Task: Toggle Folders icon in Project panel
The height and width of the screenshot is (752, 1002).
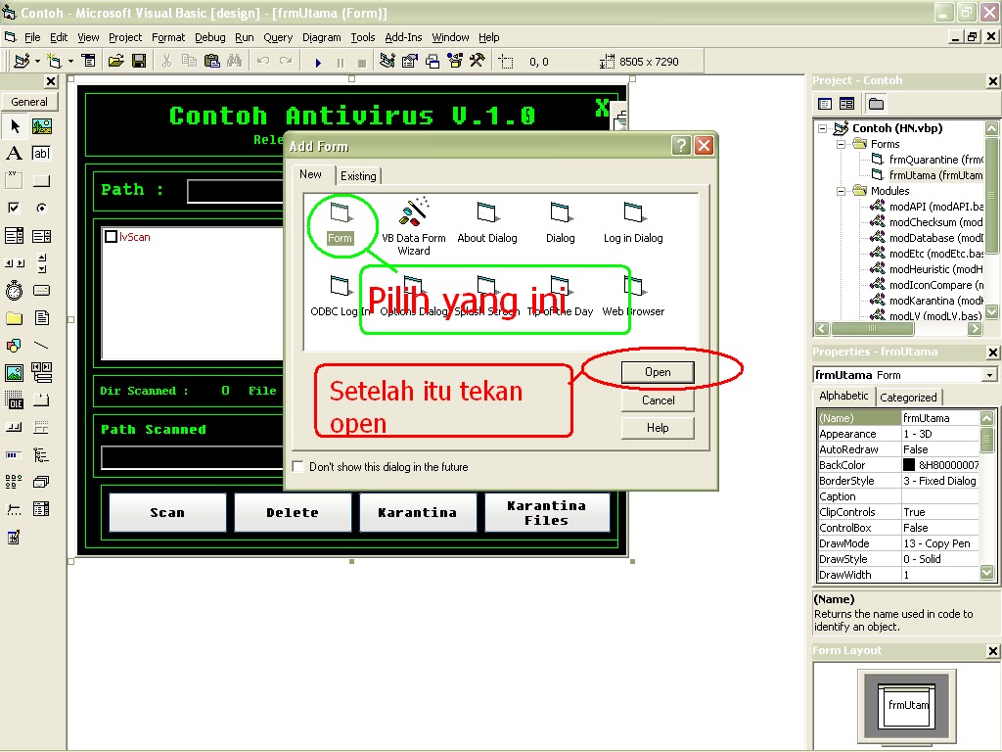Action: point(876,104)
